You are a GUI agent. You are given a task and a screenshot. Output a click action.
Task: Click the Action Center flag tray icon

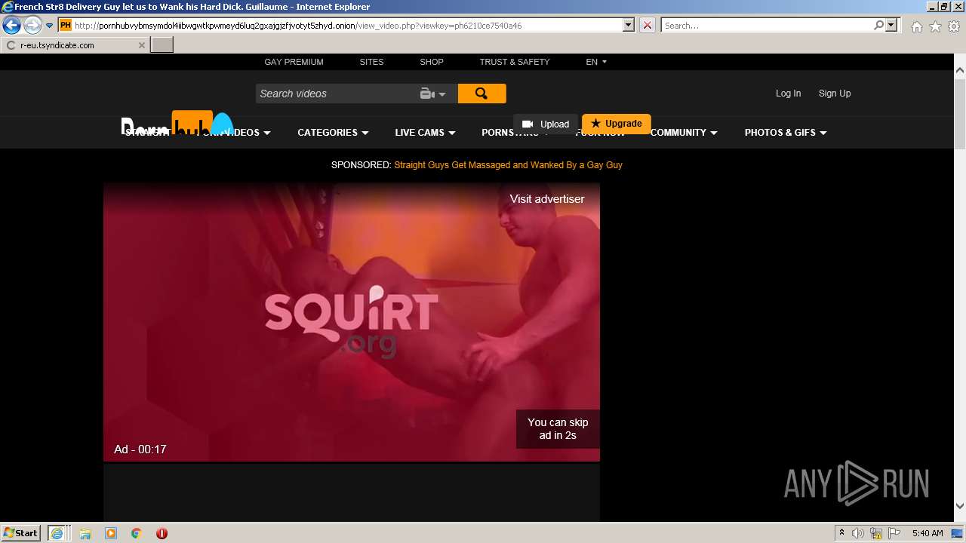point(894,533)
